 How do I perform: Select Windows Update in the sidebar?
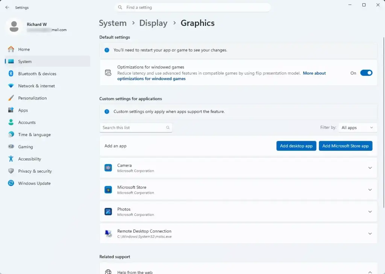(x=48, y=183)
